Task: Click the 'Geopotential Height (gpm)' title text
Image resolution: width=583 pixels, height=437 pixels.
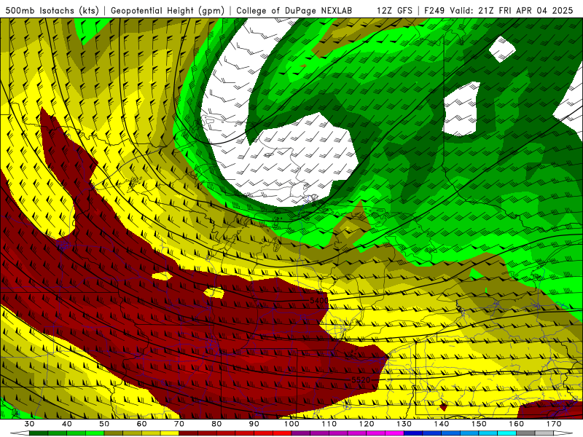Action: pos(168,10)
